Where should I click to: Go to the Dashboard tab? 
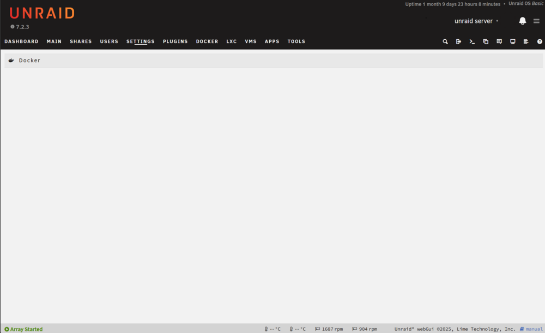point(21,41)
